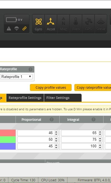111x183 pixels.
Task: Open the Rateprofile 1 dropdown
Action: (x=16, y=77)
